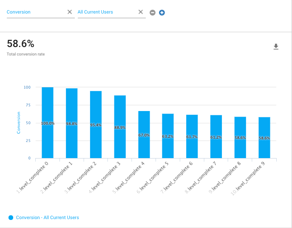Image resolution: width=292 pixels, height=228 pixels.
Task: Clear the All Current Users segment
Action: coord(141,12)
